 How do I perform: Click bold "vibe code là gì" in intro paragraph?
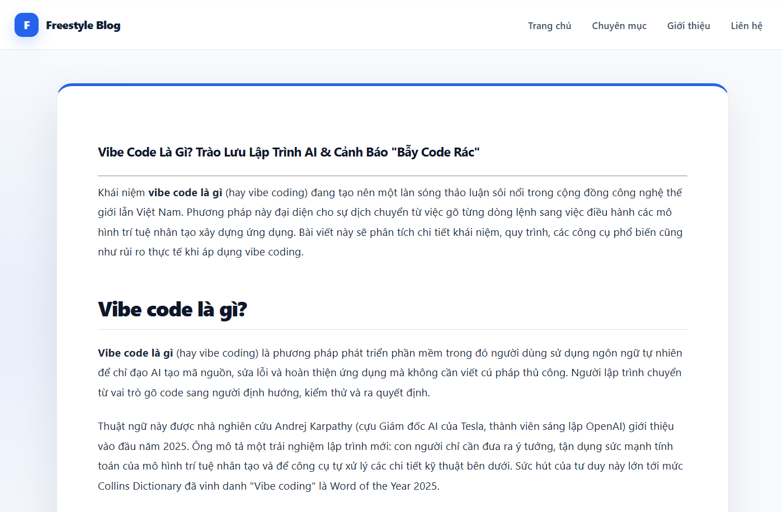tap(185, 193)
